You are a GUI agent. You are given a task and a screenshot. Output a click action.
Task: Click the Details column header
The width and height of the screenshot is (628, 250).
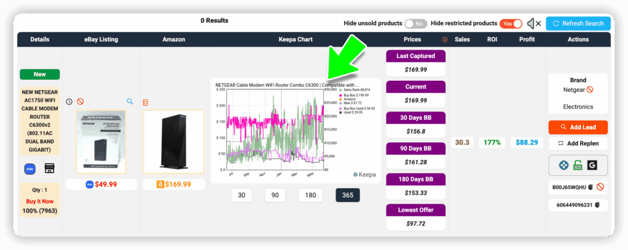[40, 39]
